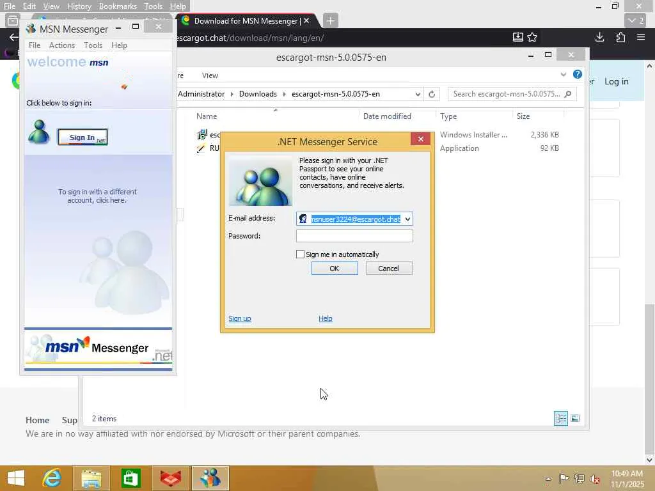This screenshot has width=655, height=491.
Task: Close the .NET Messenger Service dialog
Action: coord(421,139)
